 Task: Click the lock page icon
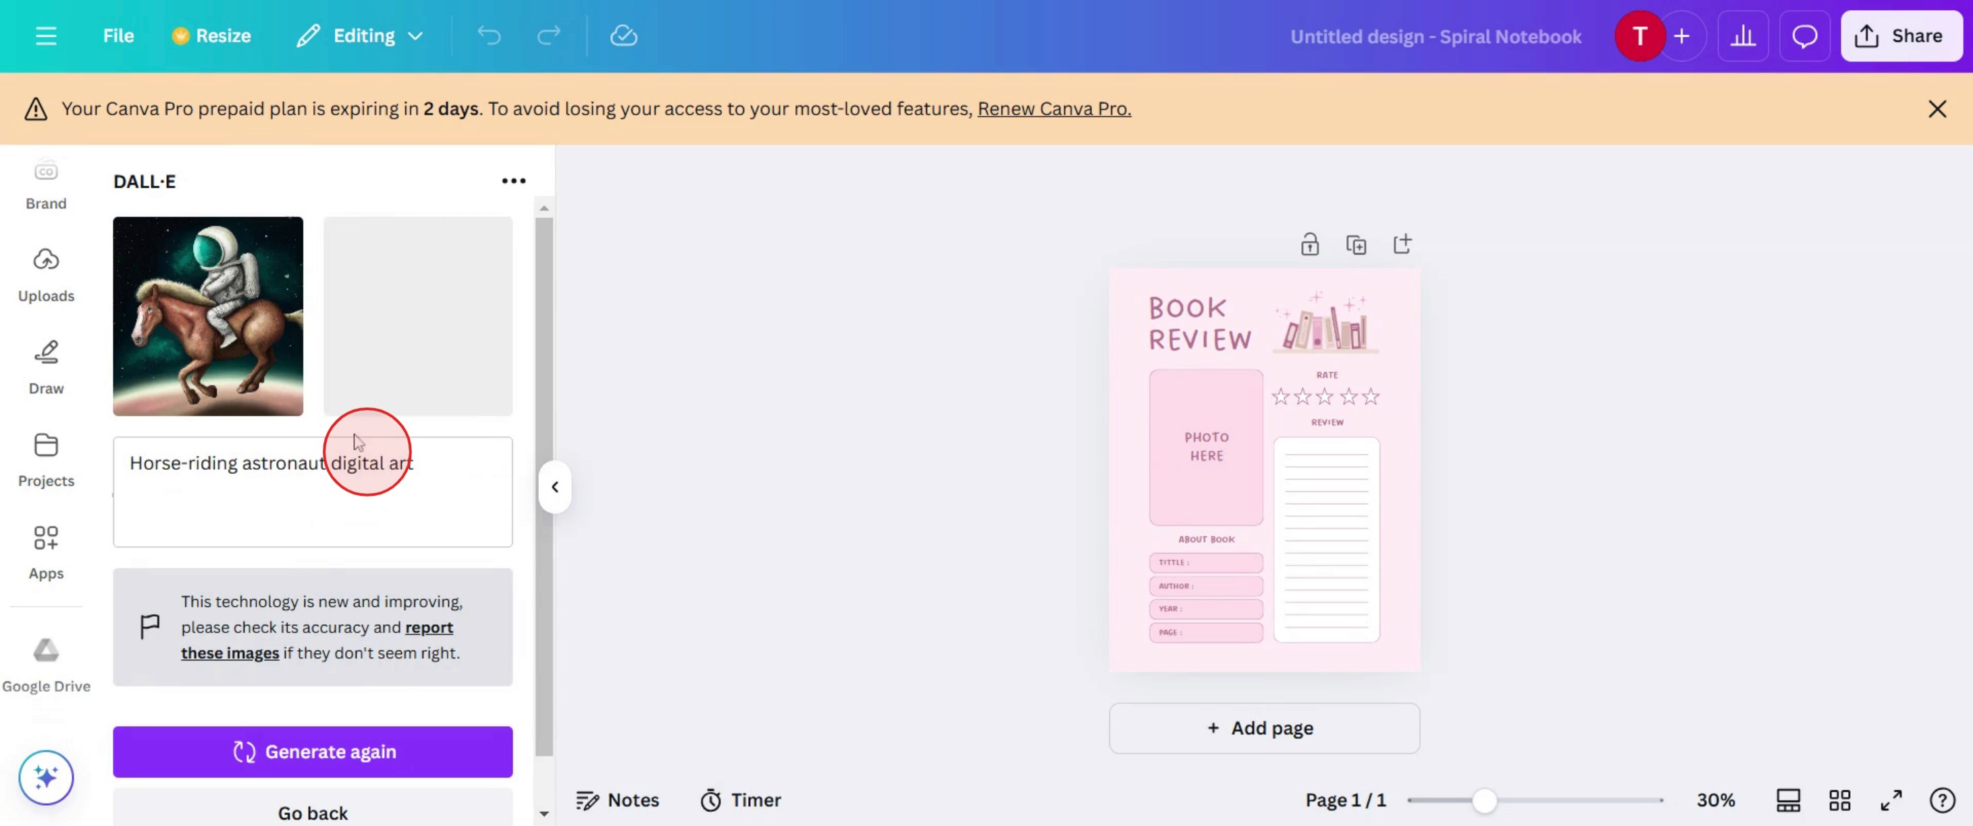pyautogui.click(x=1310, y=245)
